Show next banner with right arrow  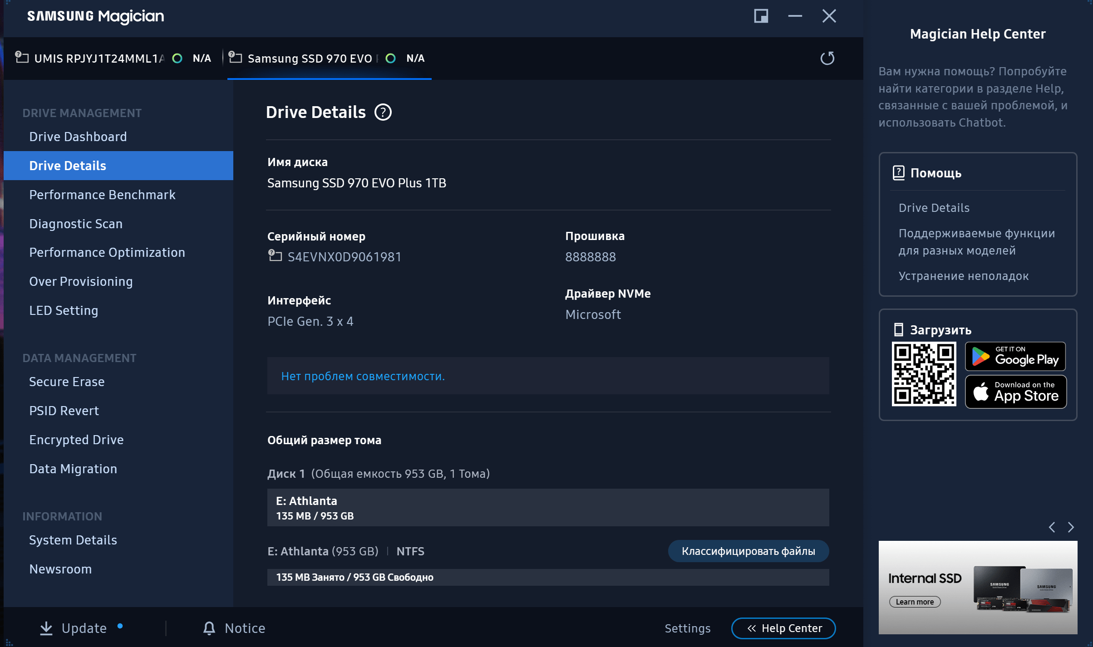1071,527
